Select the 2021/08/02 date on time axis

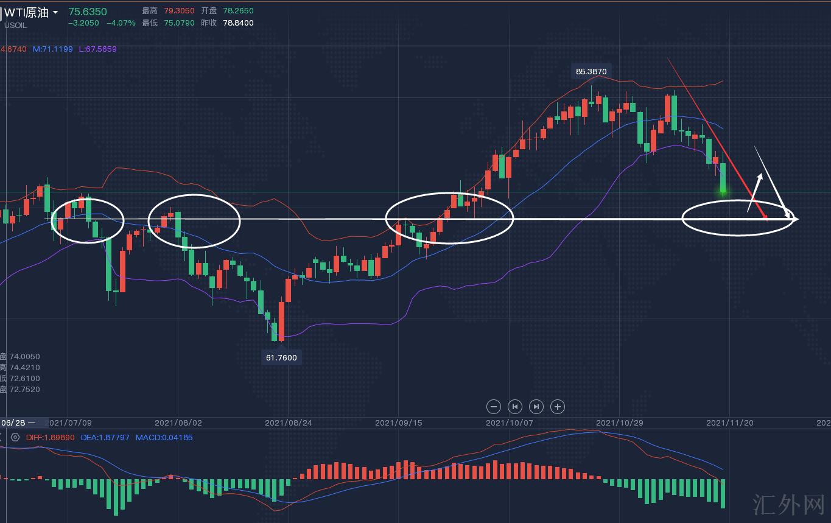[177, 423]
